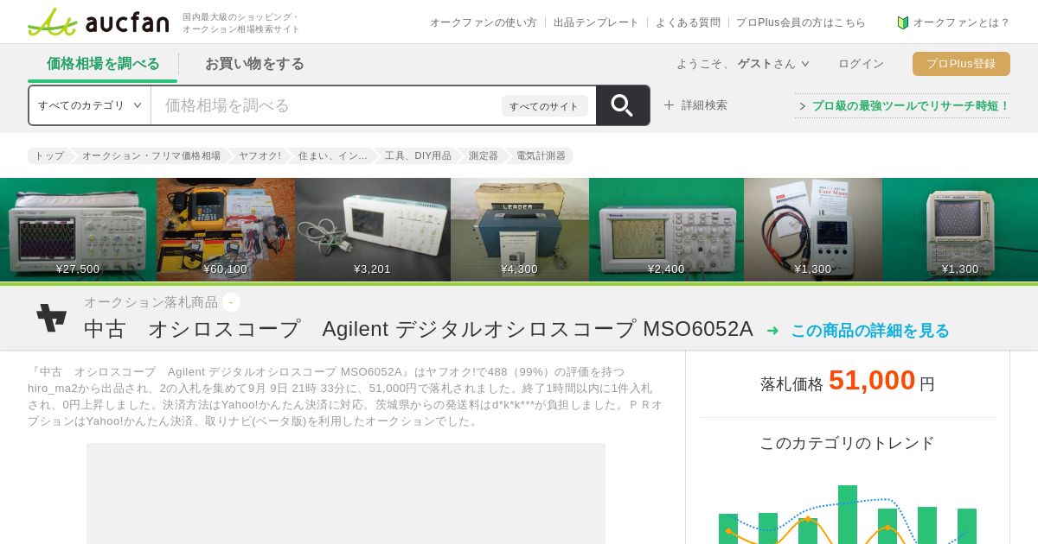
Task: Click the プロPlus登録 button
Action: (x=961, y=64)
